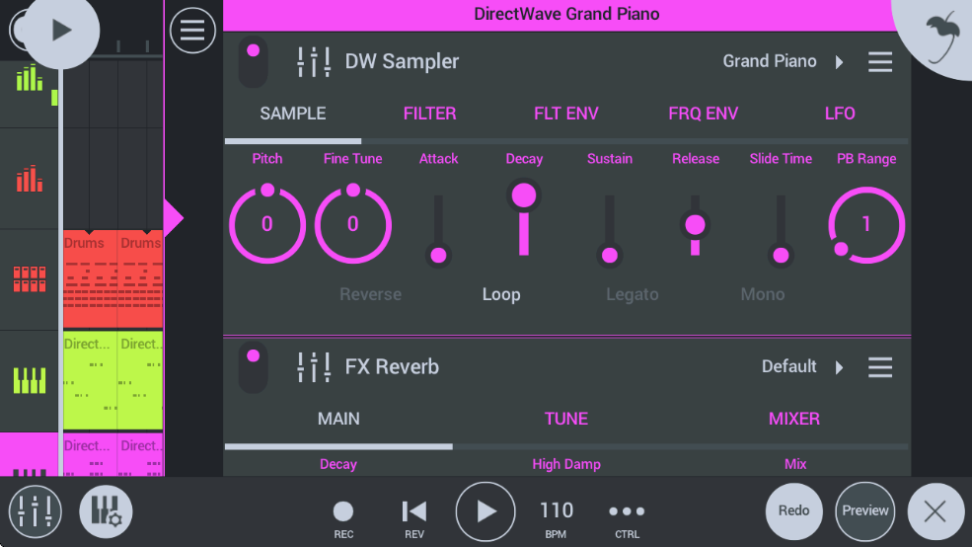This screenshot has height=547, width=972.
Task: Enable the Reverse option
Action: [x=371, y=294]
